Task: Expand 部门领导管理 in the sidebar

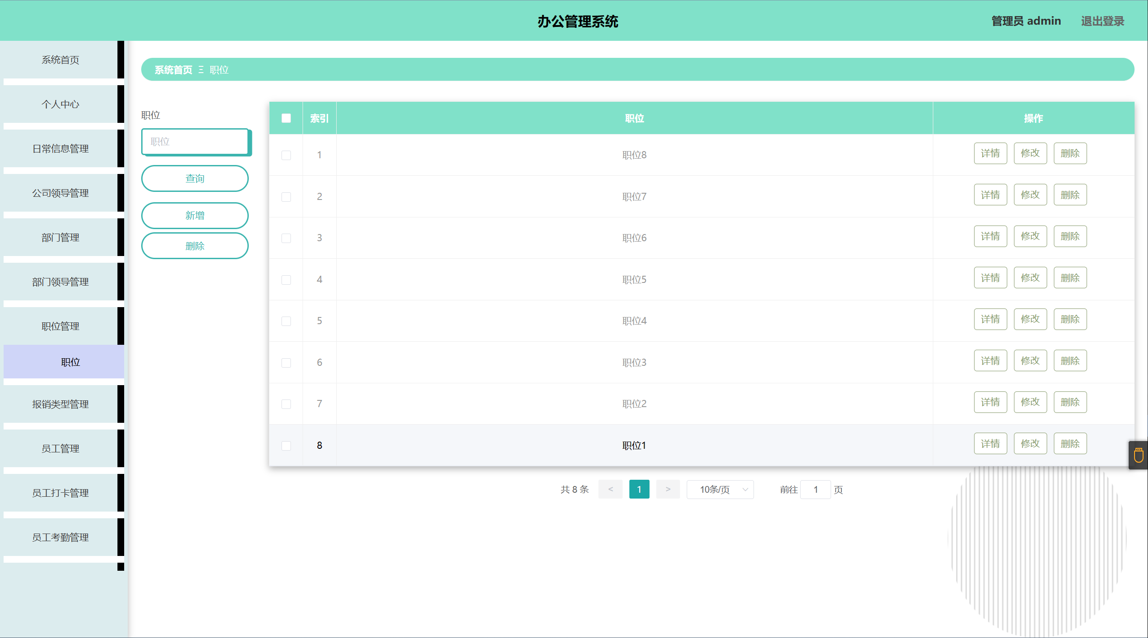Action: [x=61, y=282]
